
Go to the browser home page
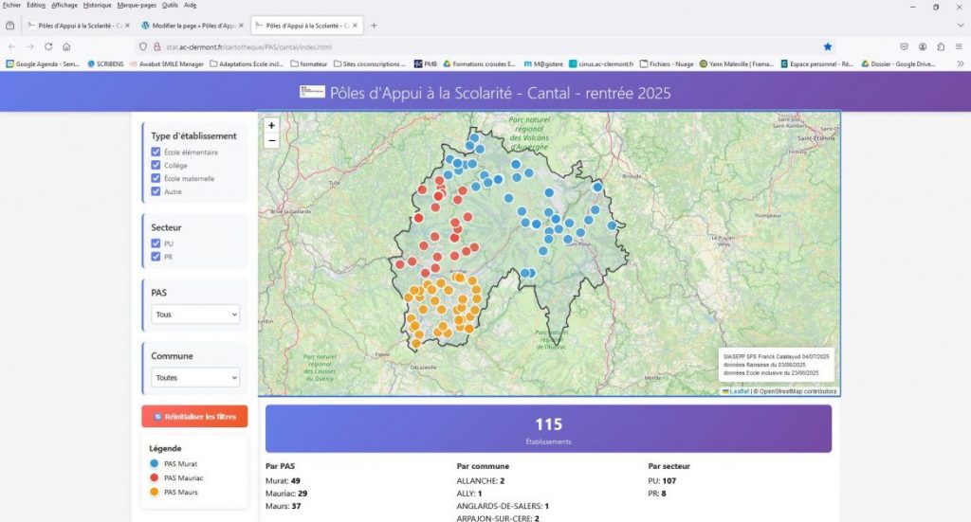(66, 46)
